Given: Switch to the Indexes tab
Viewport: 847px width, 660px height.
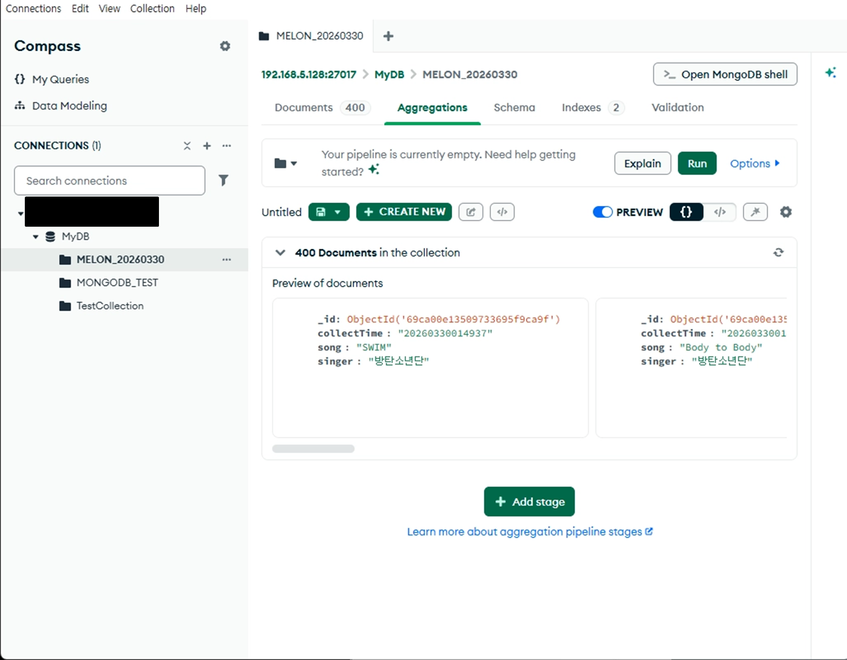Looking at the screenshot, I should pos(593,108).
